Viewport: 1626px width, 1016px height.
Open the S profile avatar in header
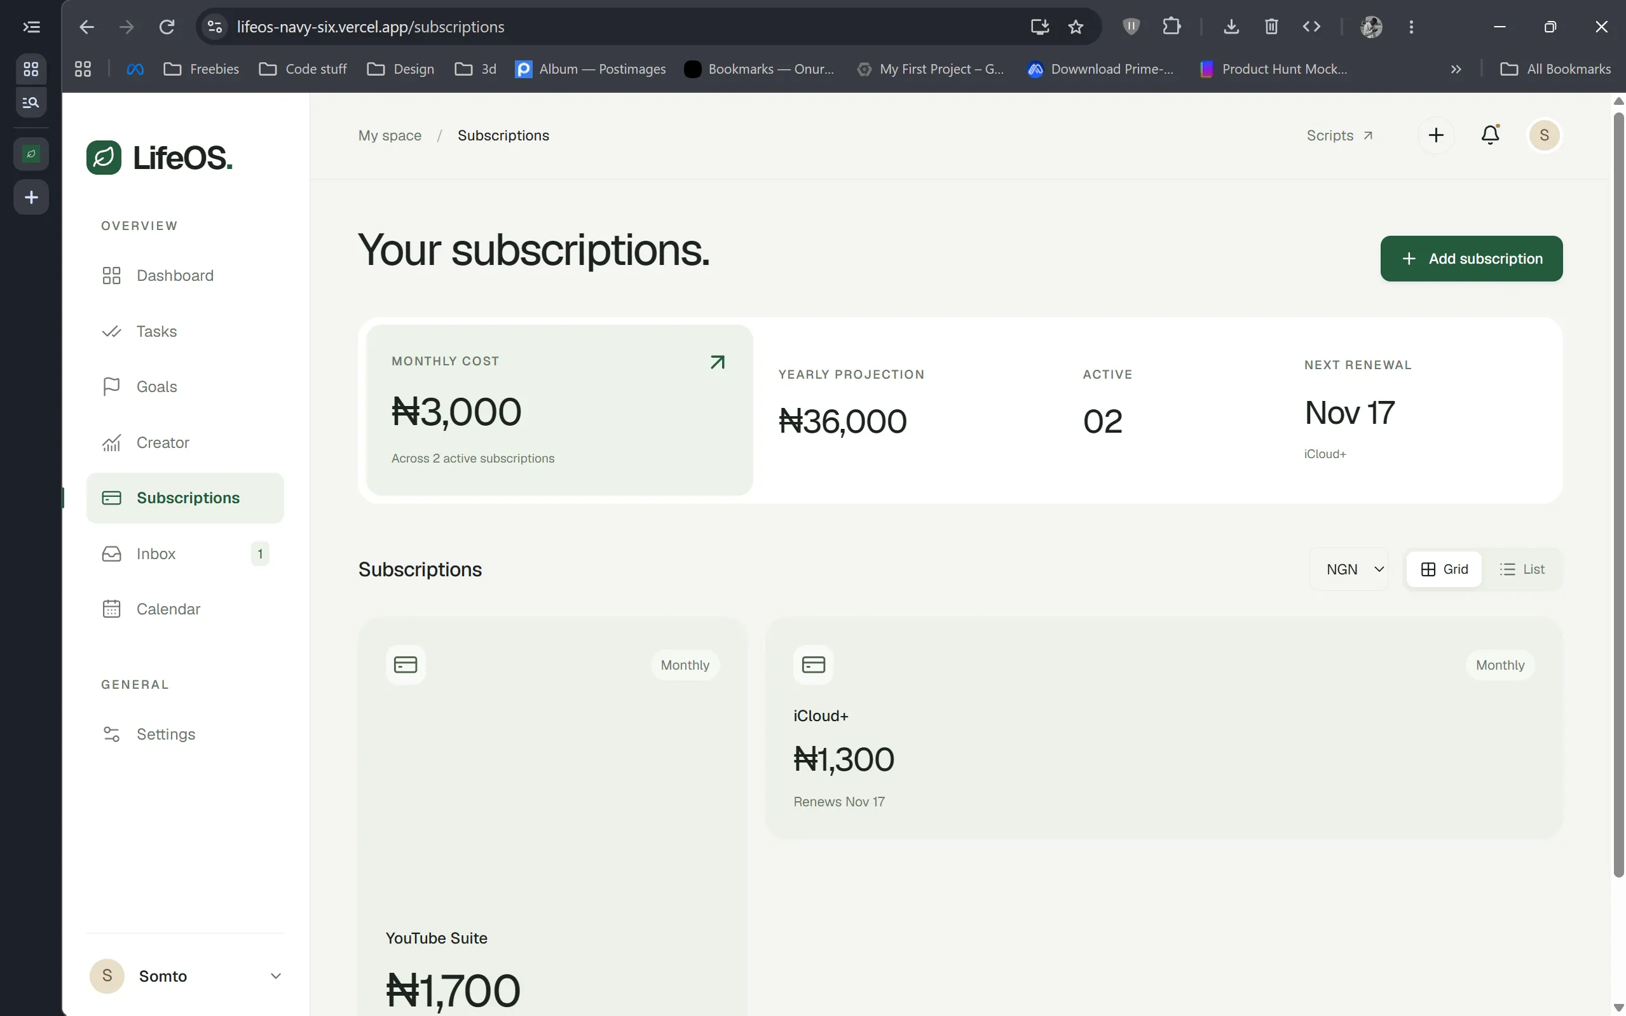(x=1544, y=135)
